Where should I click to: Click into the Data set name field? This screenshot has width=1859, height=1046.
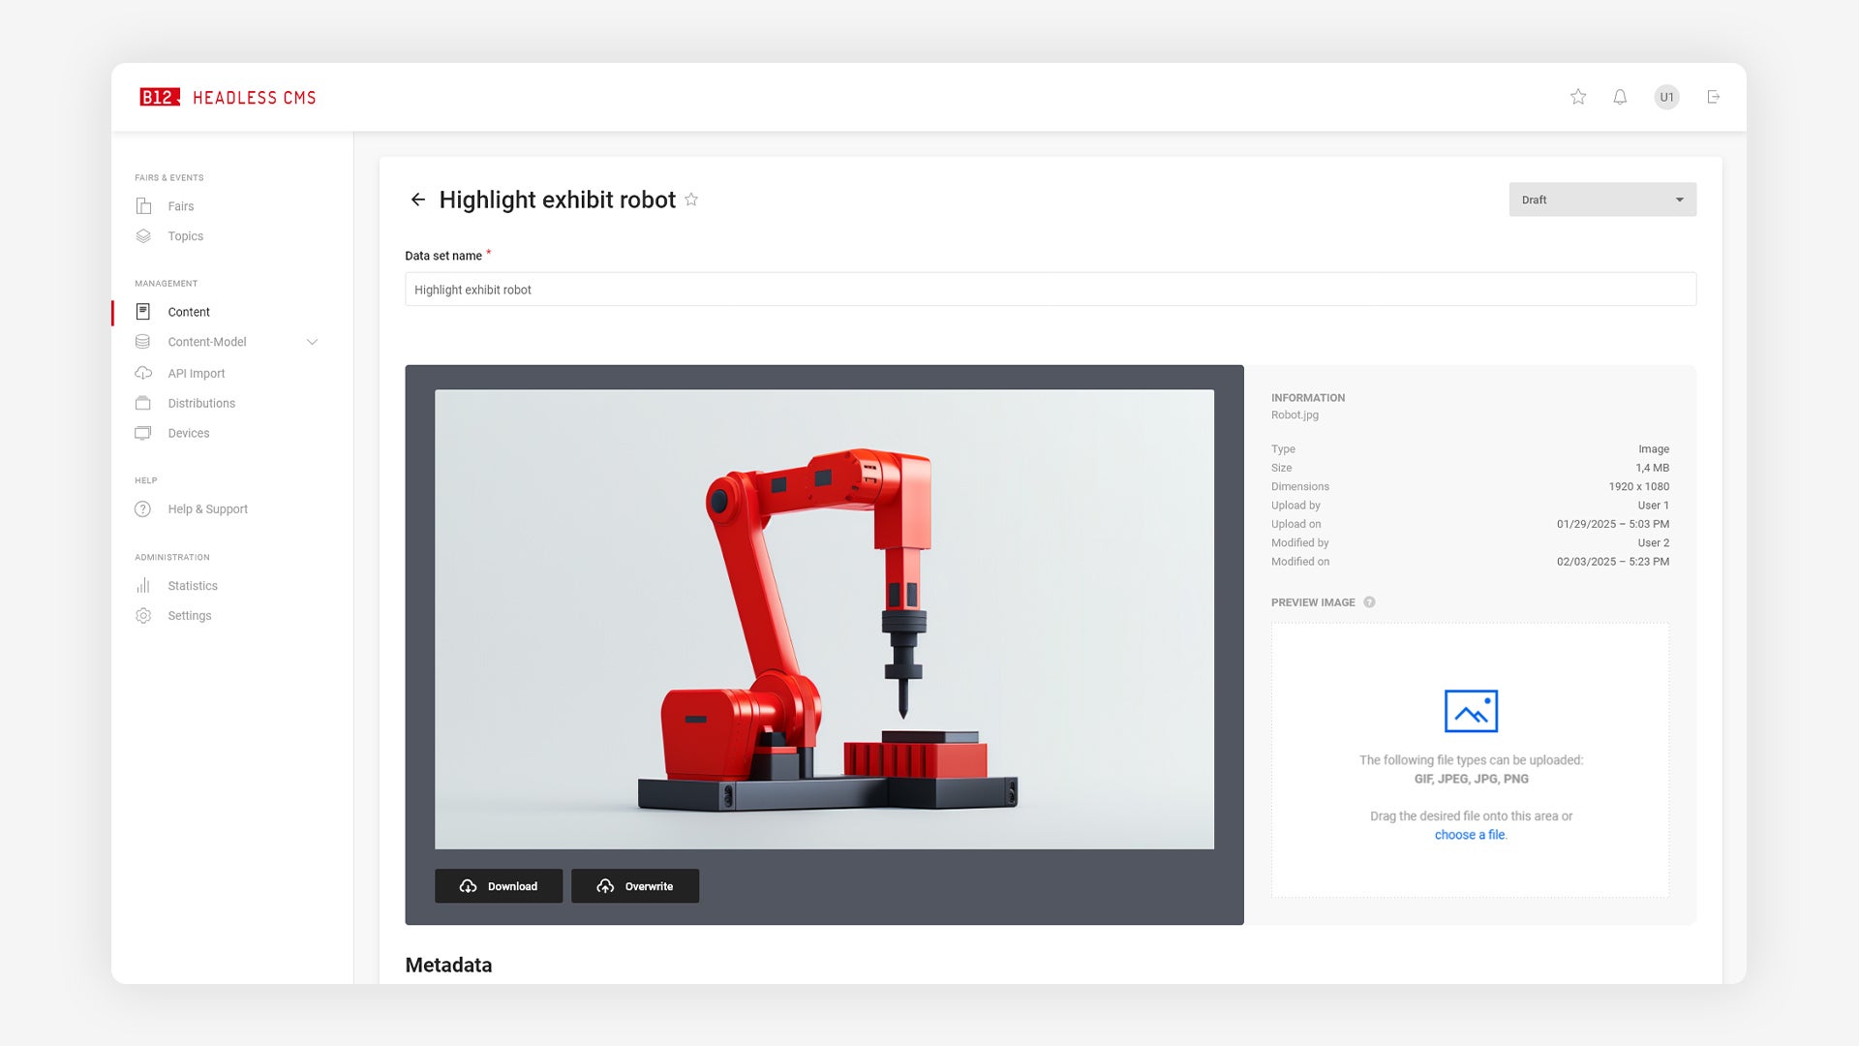(x=1050, y=290)
